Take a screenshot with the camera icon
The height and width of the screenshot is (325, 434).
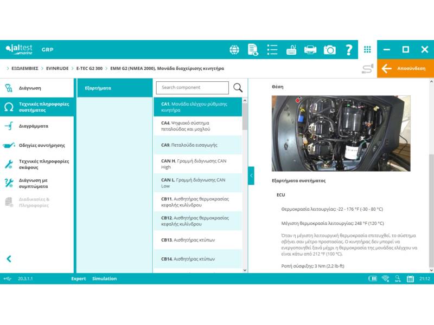click(x=329, y=50)
